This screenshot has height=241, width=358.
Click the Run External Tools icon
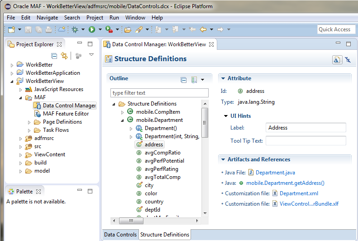[109, 29]
